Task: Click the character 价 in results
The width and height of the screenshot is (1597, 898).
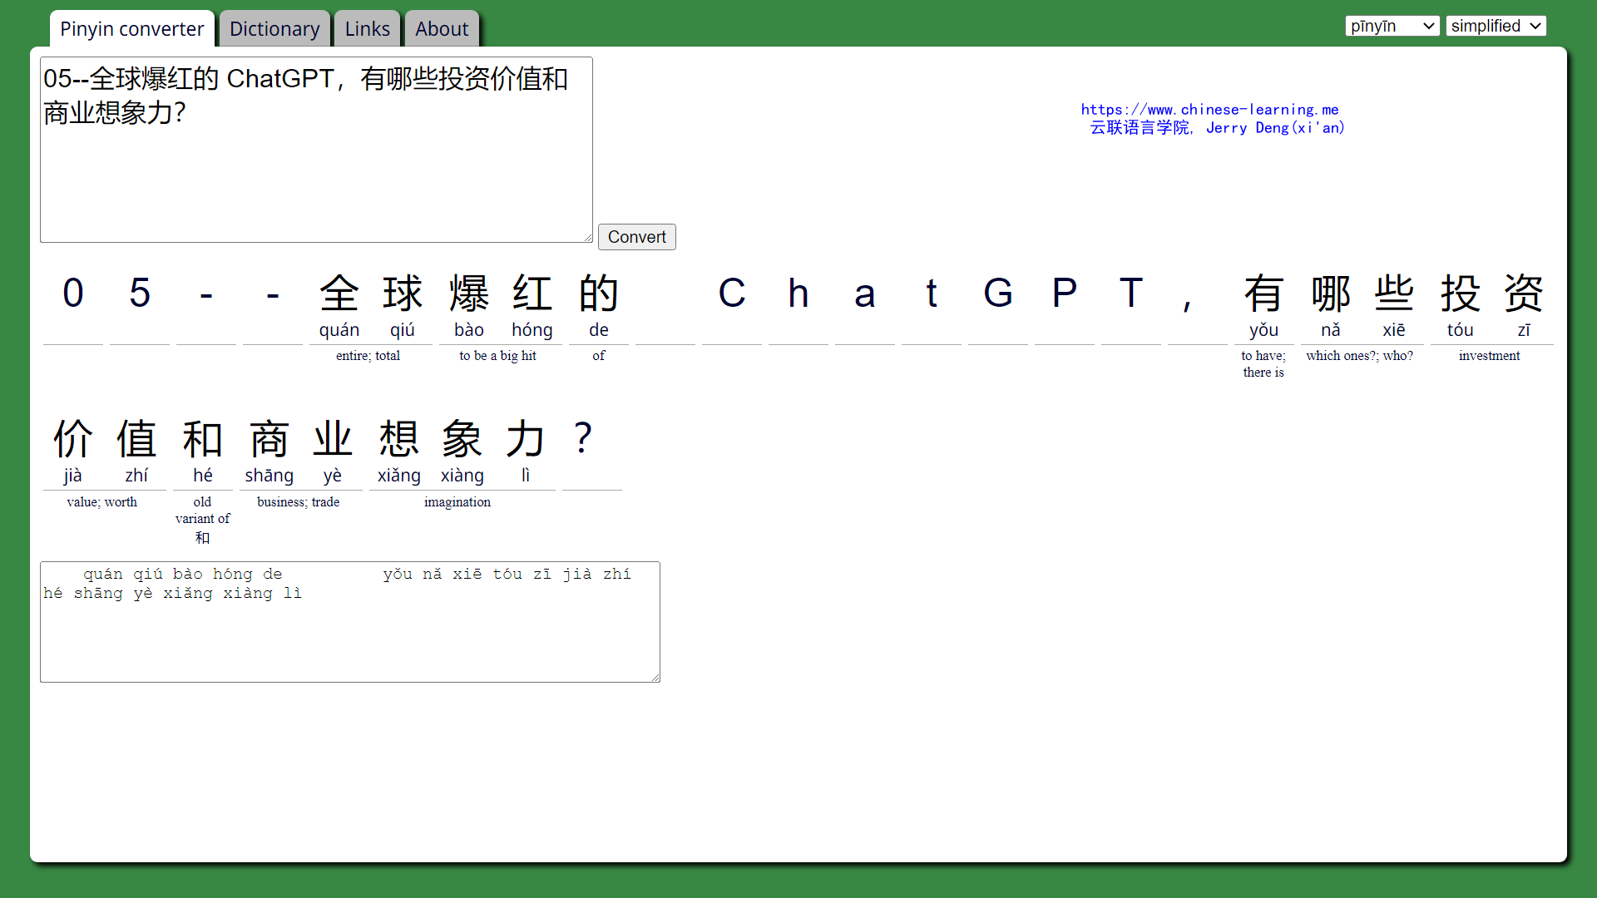Action: (73, 439)
